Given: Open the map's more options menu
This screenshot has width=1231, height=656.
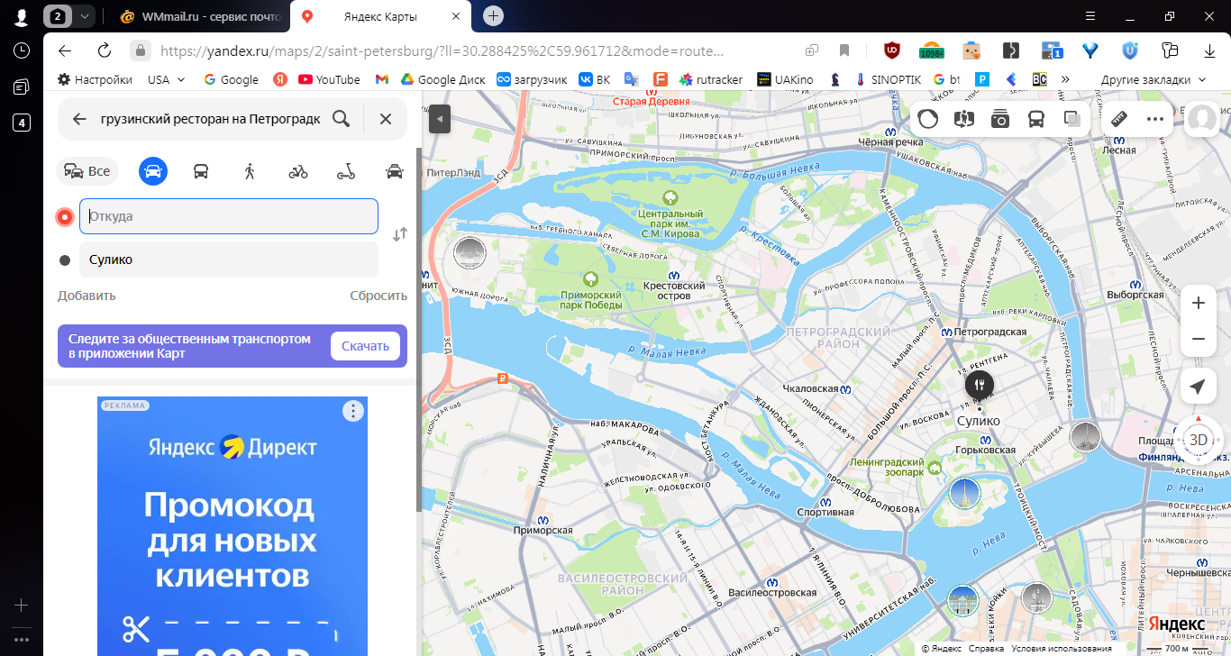Looking at the screenshot, I should (x=1155, y=119).
